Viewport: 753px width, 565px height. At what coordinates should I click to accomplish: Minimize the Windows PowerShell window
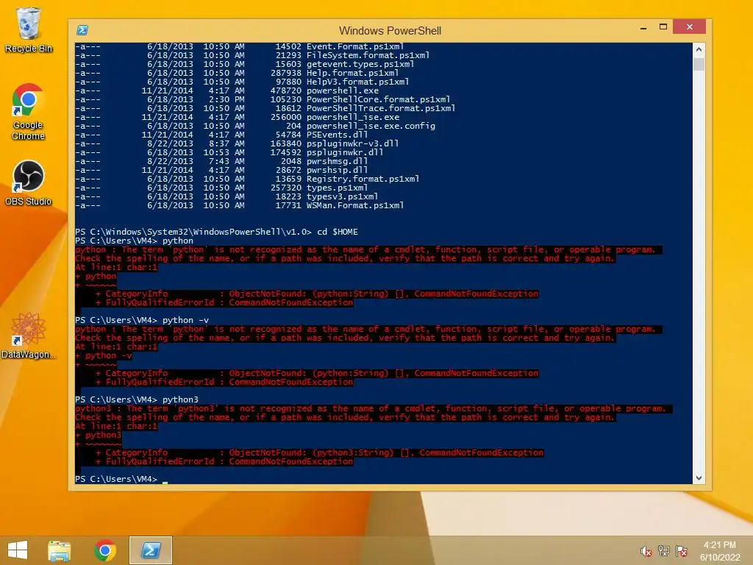[x=643, y=27]
